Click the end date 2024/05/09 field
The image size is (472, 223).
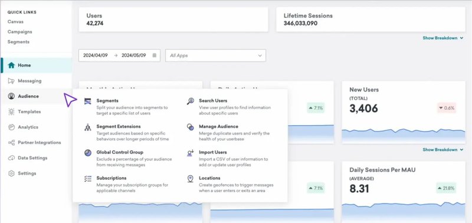(134, 55)
